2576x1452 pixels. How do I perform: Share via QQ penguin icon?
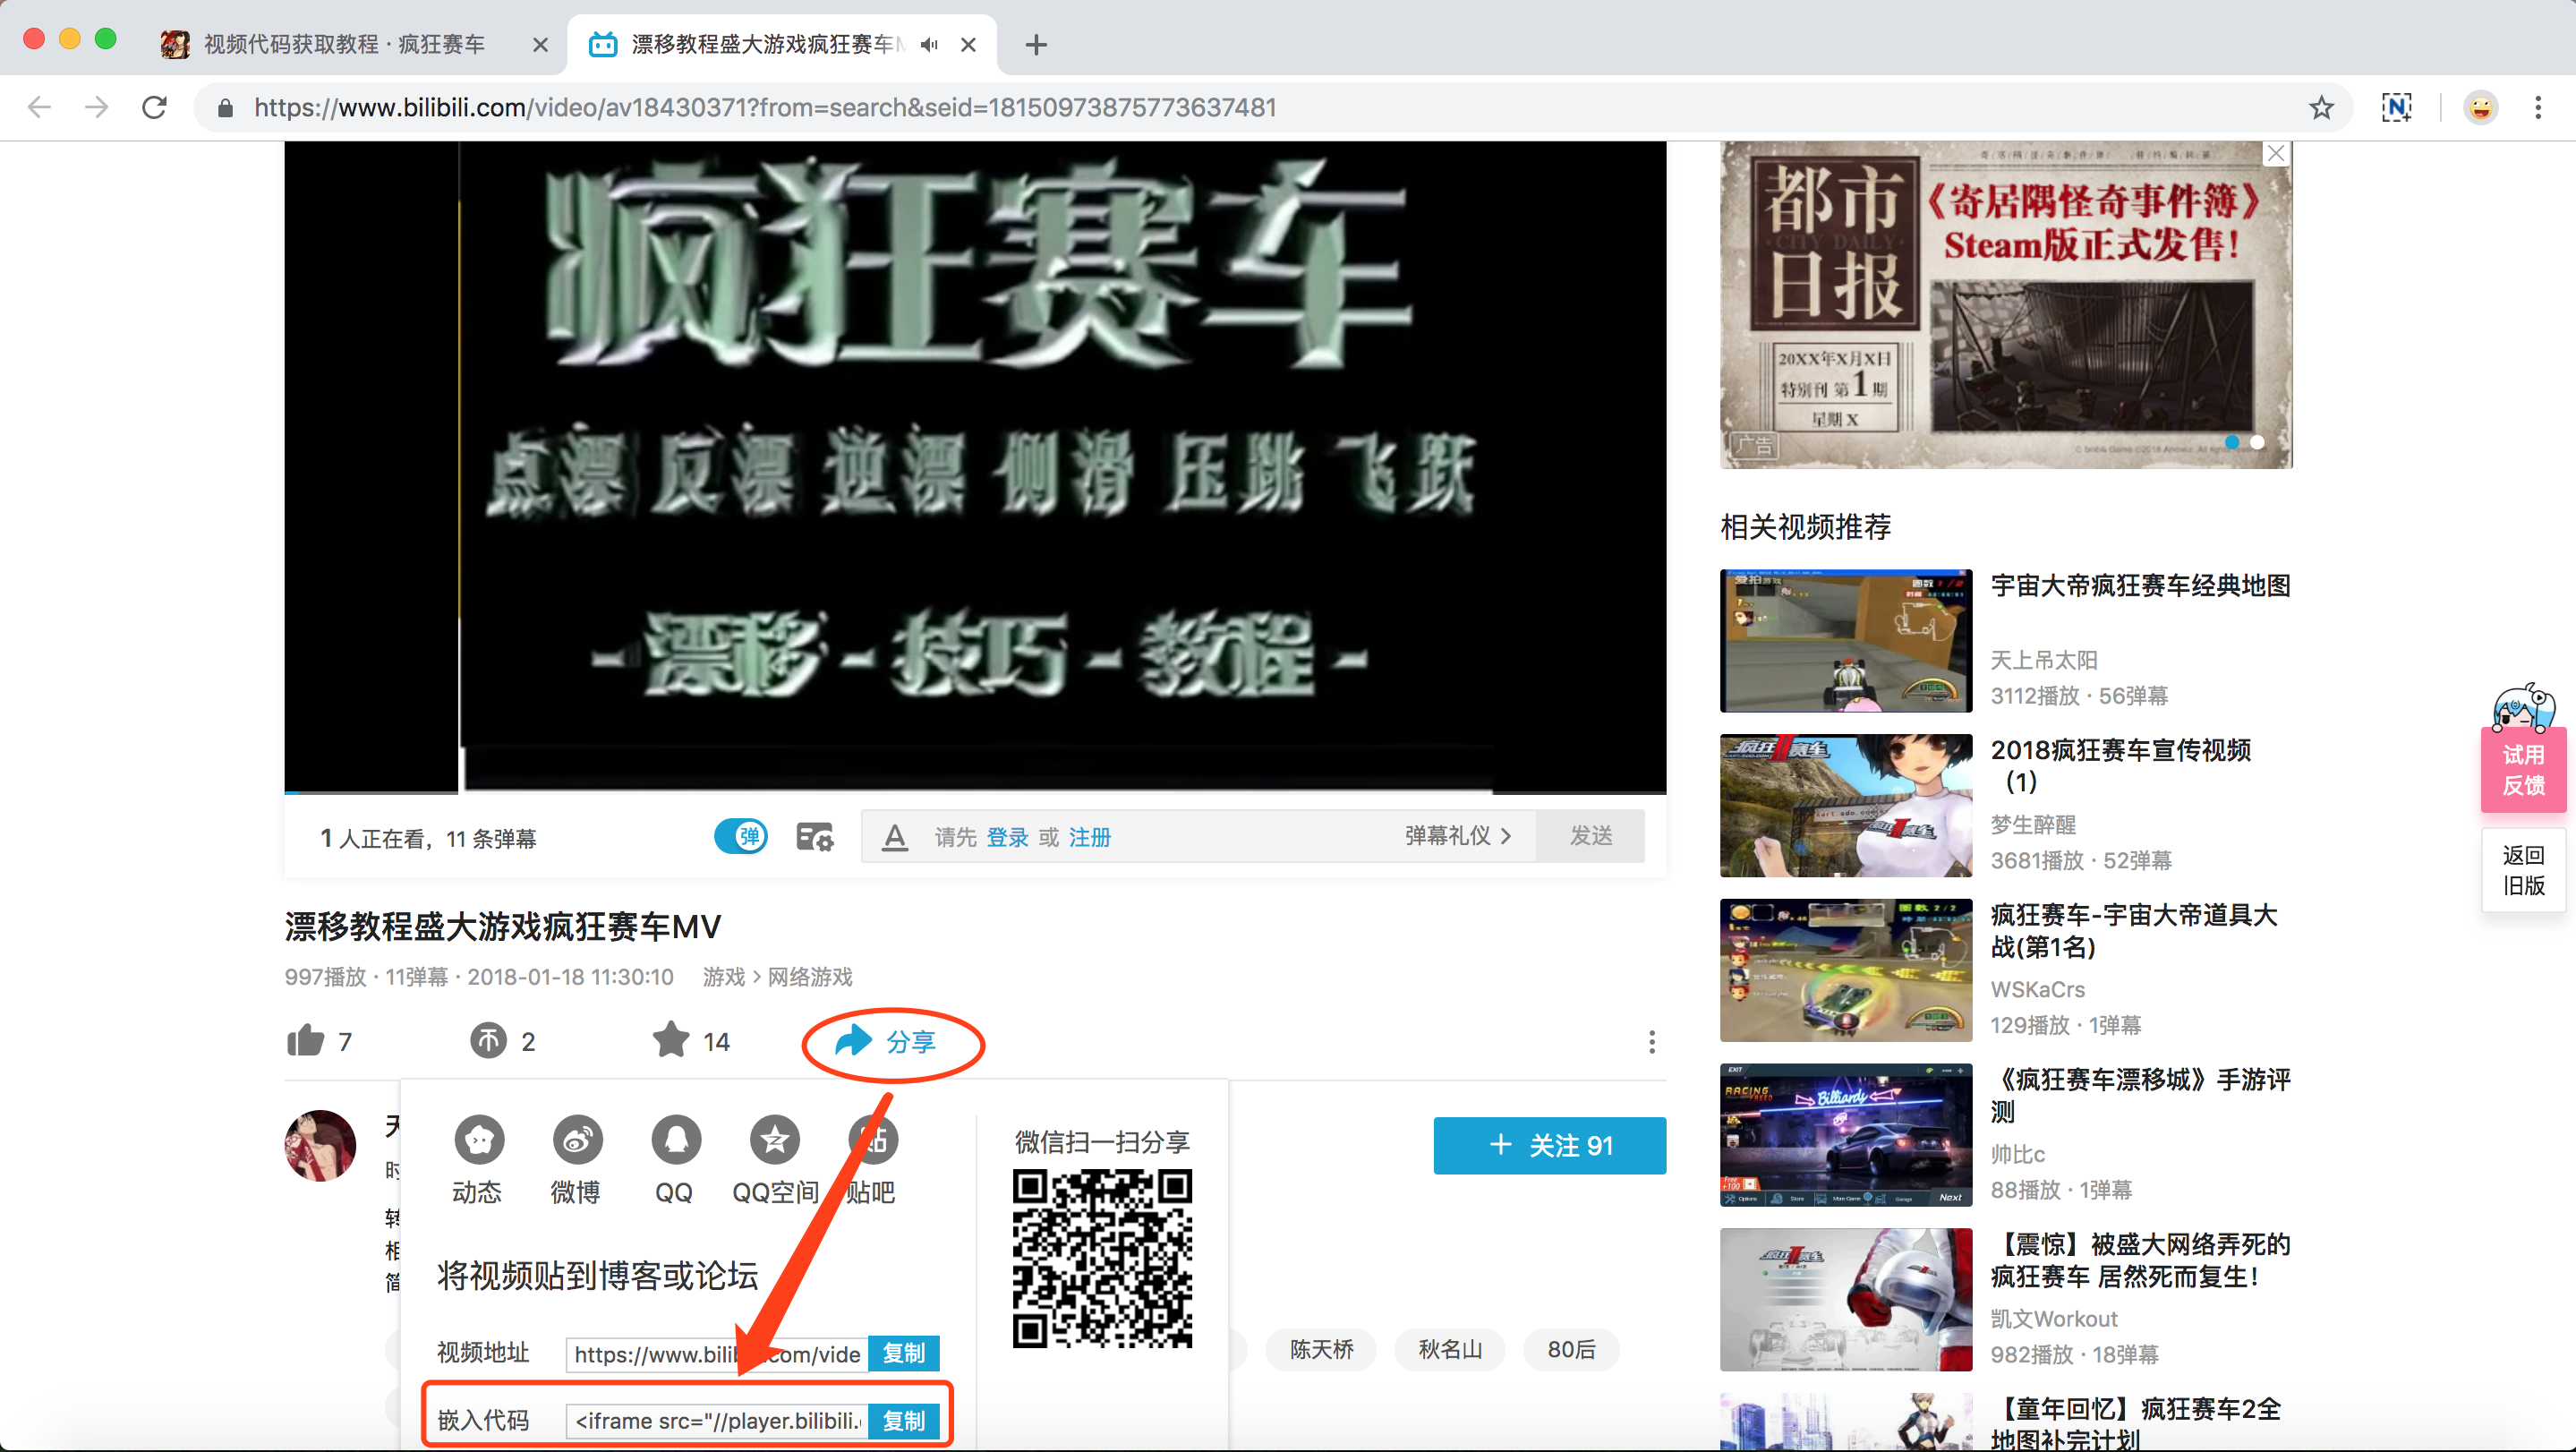coord(675,1140)
